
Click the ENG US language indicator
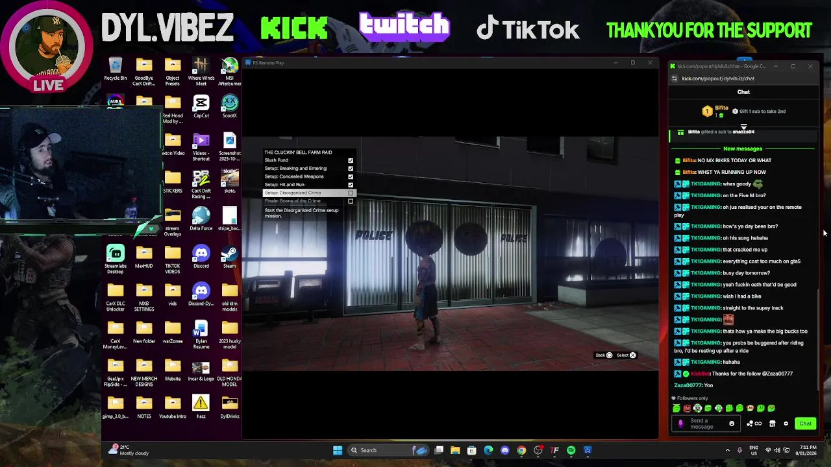(x=754, y=450)
